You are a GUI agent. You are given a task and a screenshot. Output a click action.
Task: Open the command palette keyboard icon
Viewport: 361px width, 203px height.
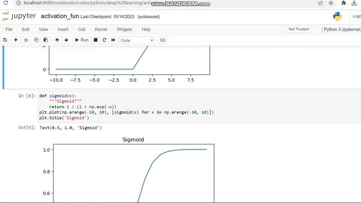point(162,40)
